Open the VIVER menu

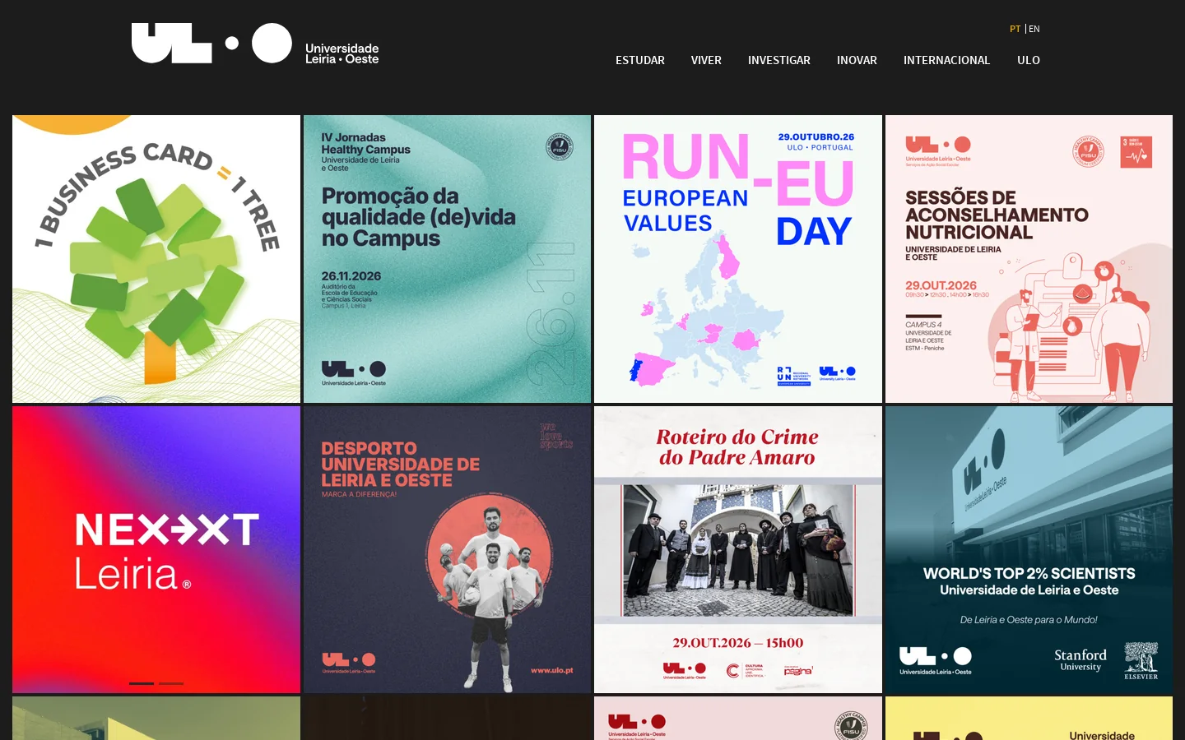pos(706,60)
